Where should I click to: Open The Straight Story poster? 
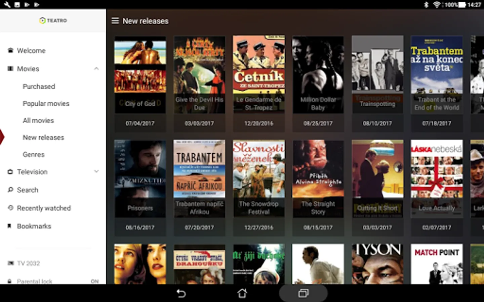tap(318, 179)
